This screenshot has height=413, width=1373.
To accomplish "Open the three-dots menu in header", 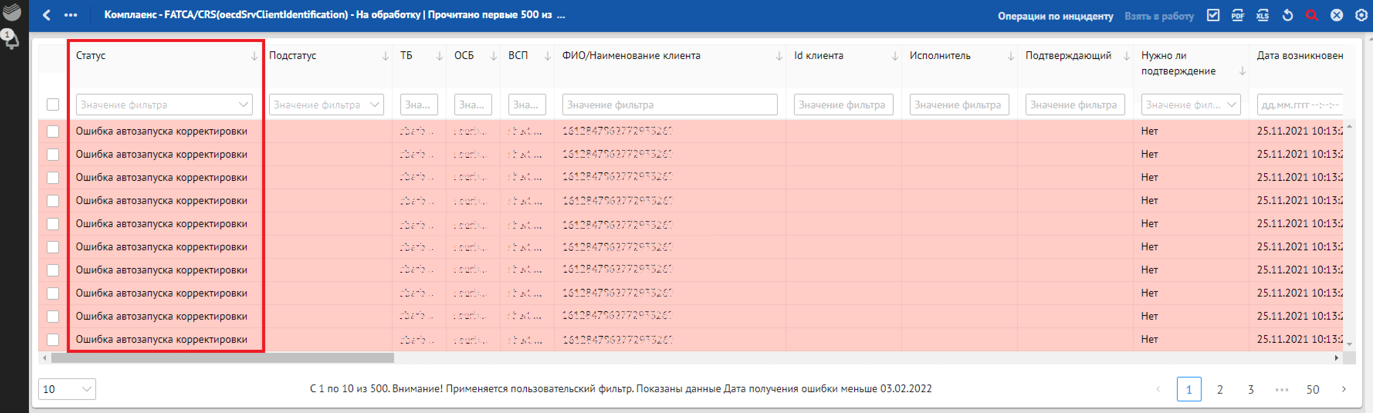I will tap(70, 15).
